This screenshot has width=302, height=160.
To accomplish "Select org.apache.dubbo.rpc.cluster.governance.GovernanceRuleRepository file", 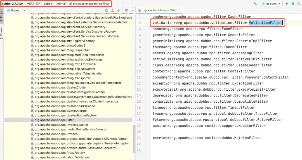I will [x=83, y=97].
